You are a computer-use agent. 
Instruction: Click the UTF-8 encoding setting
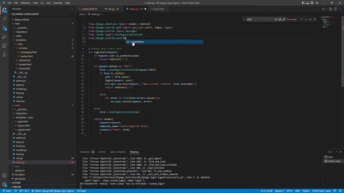(x=289, y=191)
